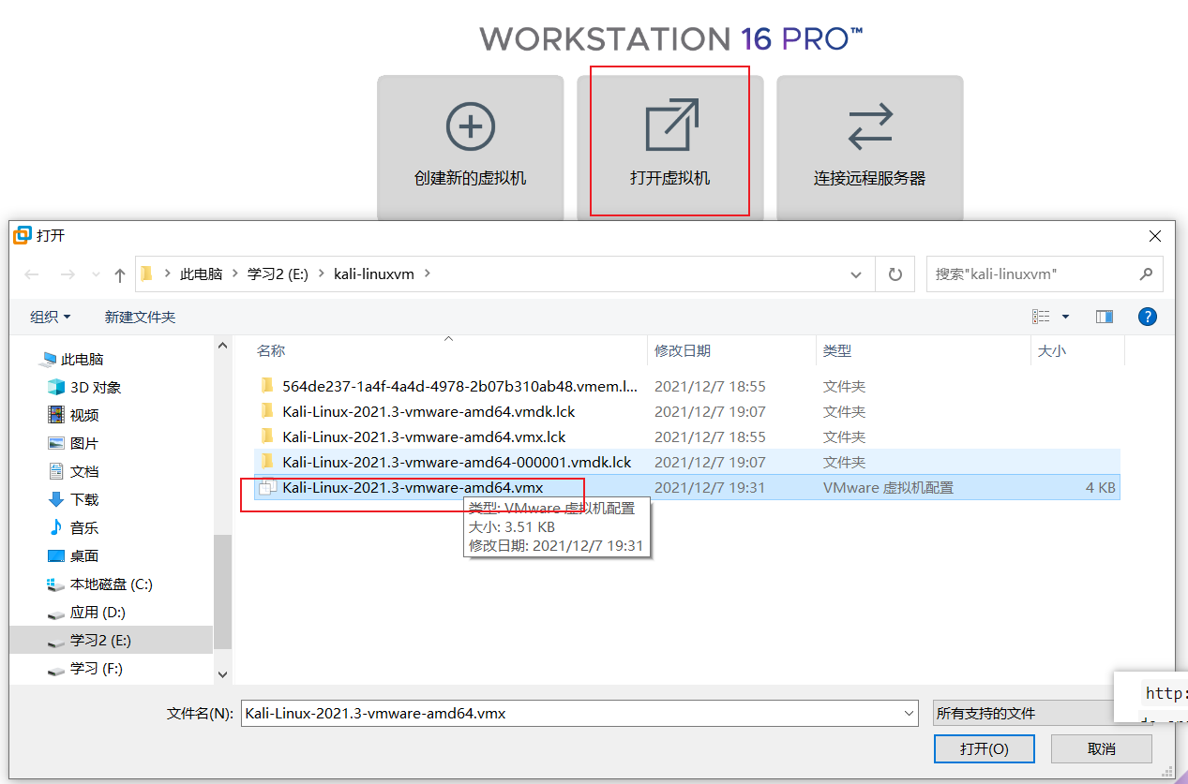Image resolution: width=1188 pixels, height=784 pixels.
Task: Click the kali-linuxvm breadcrumb segment
Action: (x=374, y=274)
